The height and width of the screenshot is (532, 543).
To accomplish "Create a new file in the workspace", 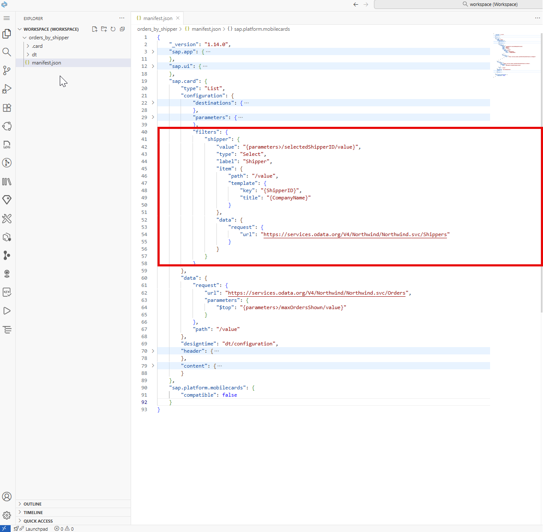I will point(95,29).
